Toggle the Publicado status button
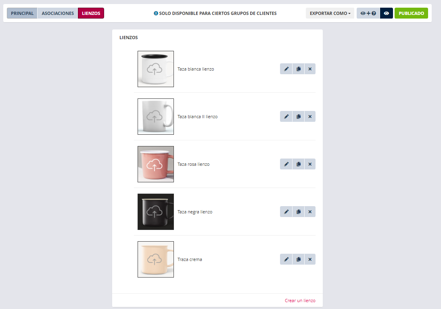This screenshot has width=441, height=309. 411,13
